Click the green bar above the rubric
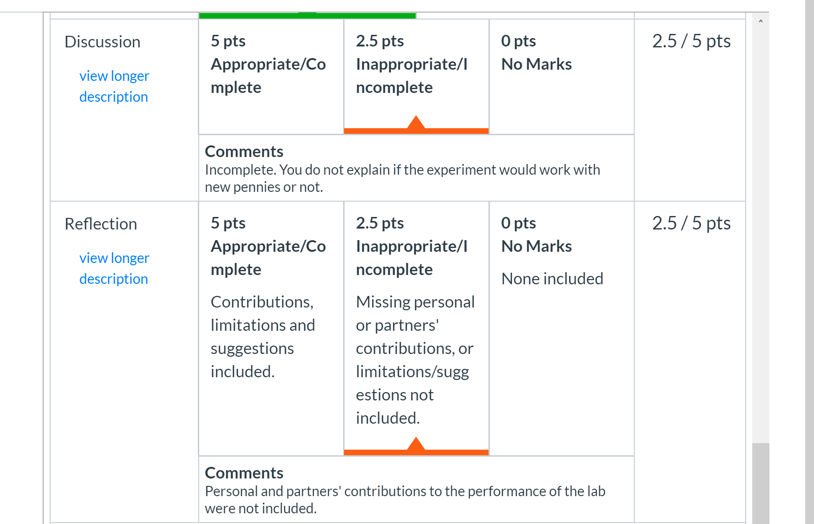The height and width of the screenshot is (524, 814). [x=307, y=16]
